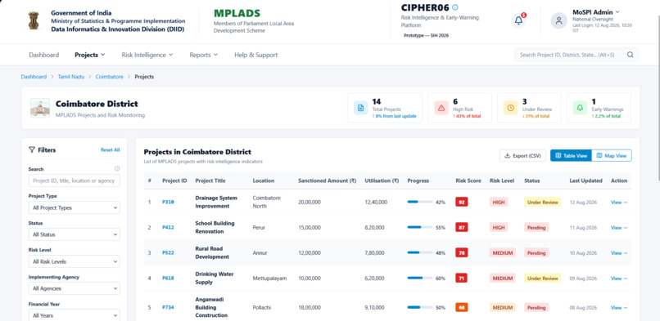Click risk score badge 71
The image size is (660, 321).
point(461,279)
